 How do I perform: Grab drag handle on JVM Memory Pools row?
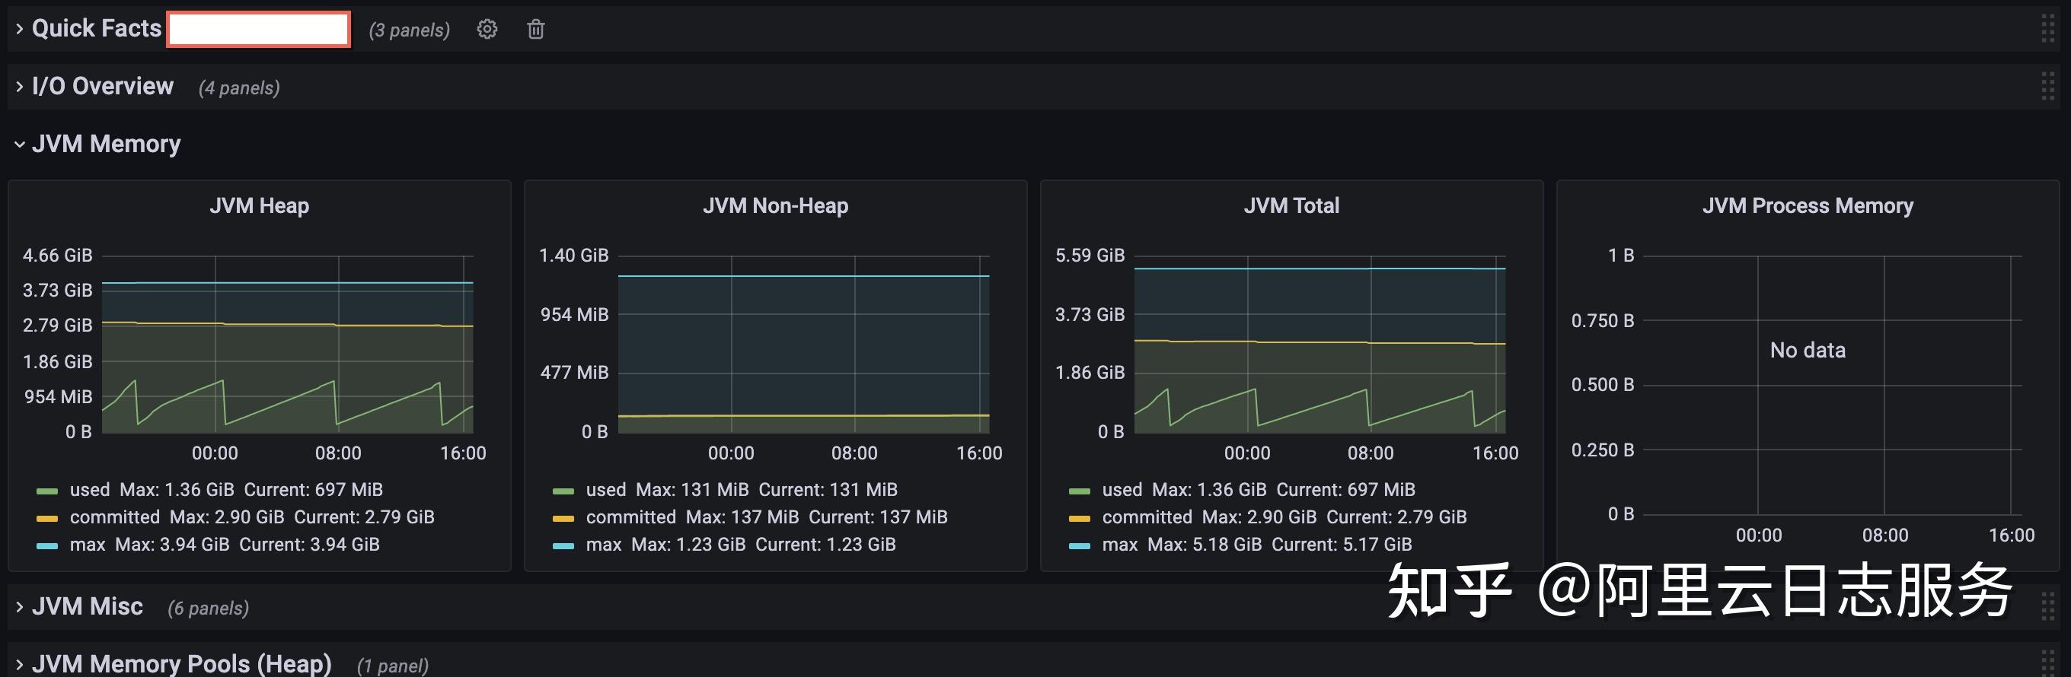click(2047, 663)
